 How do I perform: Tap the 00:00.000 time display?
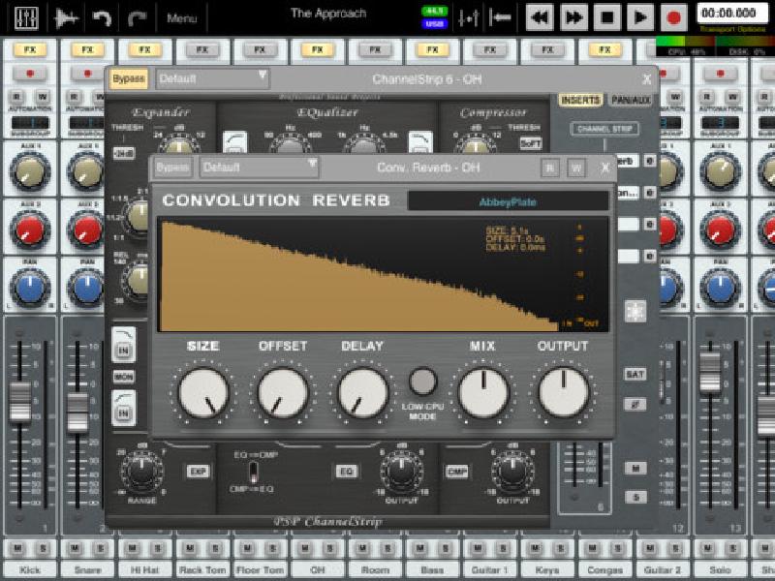(x=732, y=13)
